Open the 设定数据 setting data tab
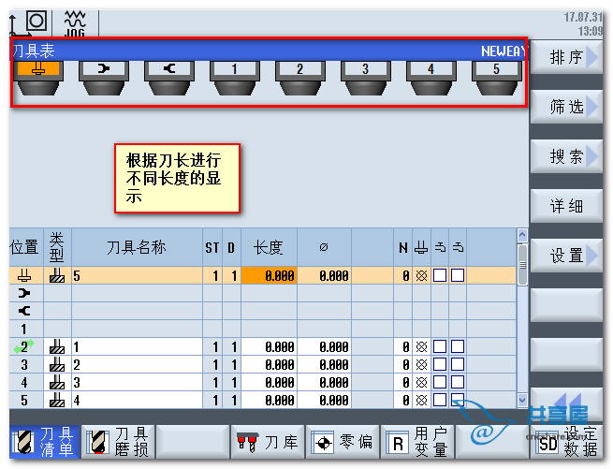The image size is (613, 469). (567, 442)
